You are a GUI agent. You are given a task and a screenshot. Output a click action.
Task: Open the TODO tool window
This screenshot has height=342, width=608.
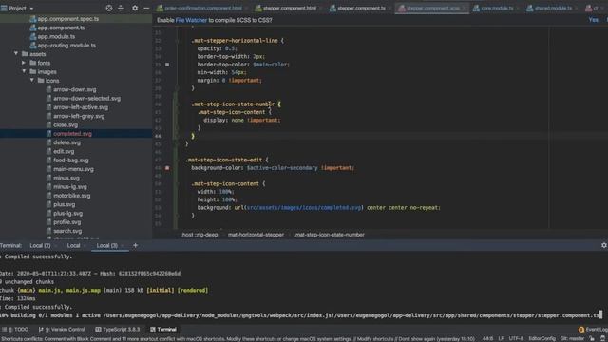click(x=16, y=330)
